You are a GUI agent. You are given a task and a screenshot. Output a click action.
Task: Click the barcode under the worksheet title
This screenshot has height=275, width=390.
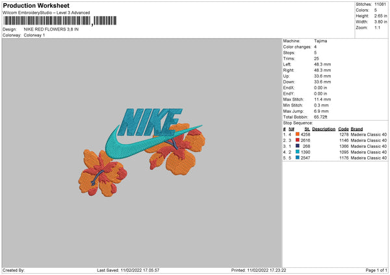60,21
